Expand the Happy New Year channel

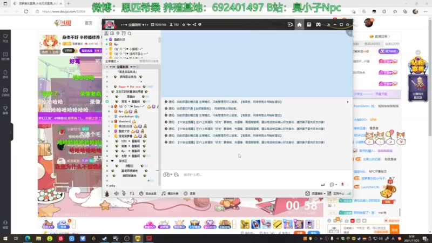[x=107, y=86]
